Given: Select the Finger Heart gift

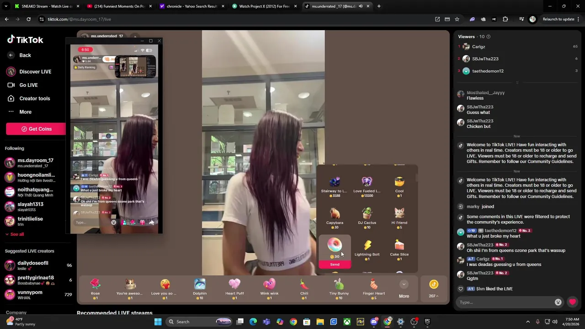Looking at the screenshot, I should [x=374, y=289].
